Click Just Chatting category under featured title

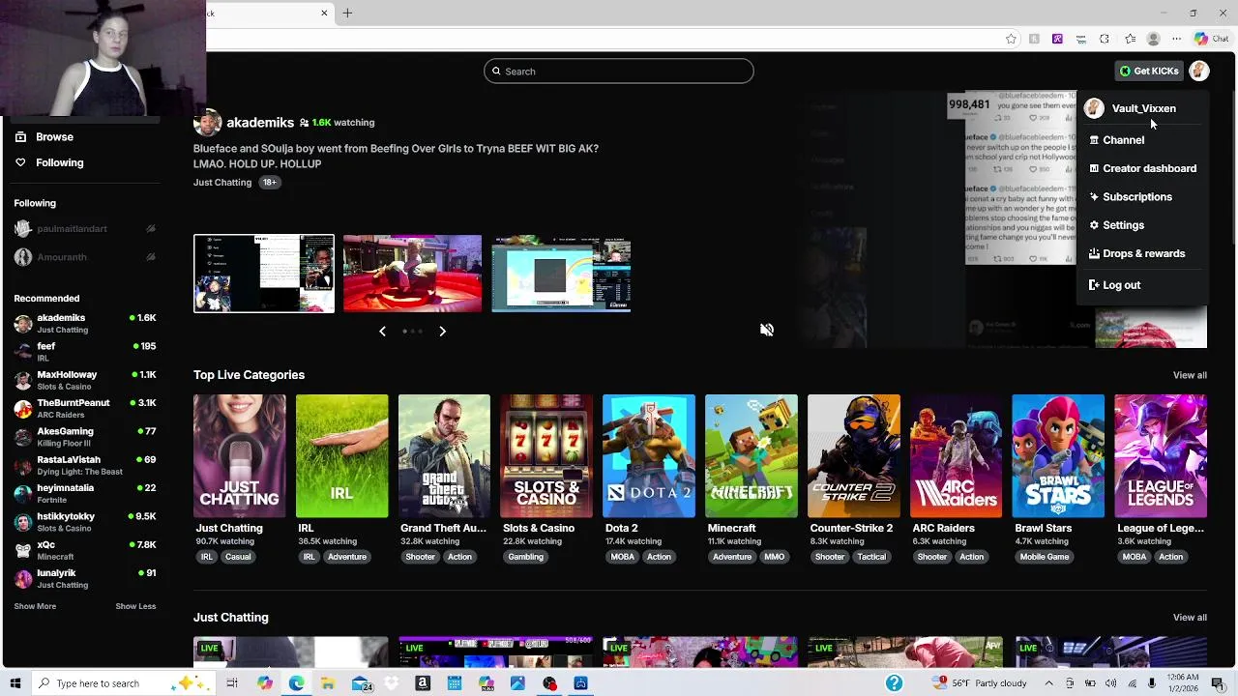tap(222, 183)
